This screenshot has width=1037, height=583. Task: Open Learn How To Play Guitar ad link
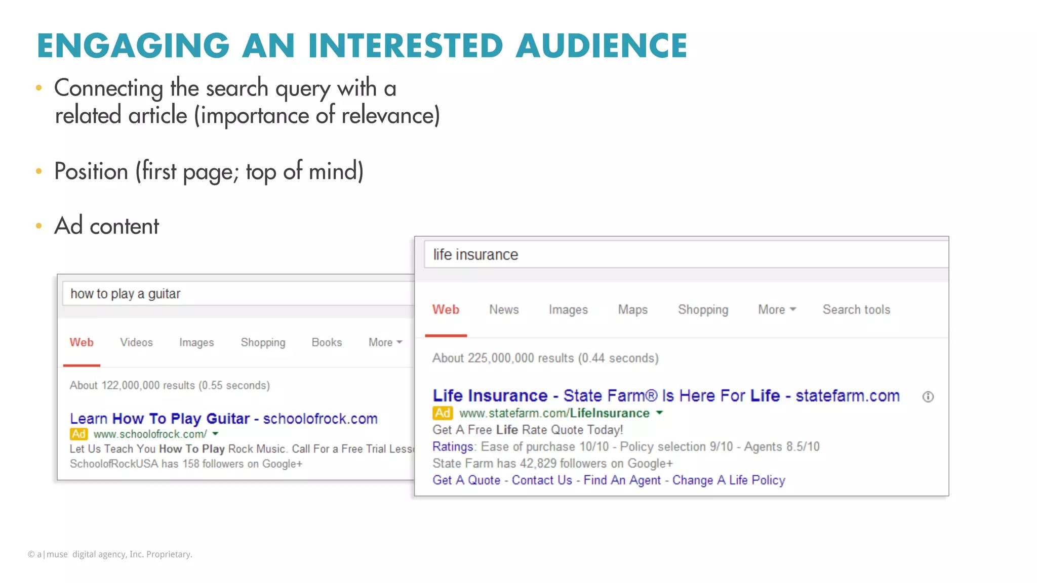click(224, 419)
